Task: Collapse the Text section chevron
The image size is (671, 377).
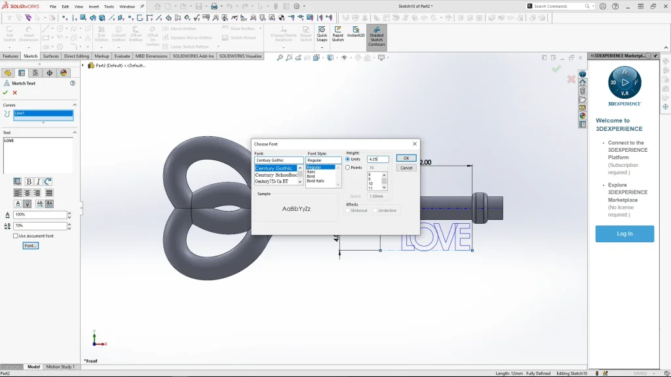Action: pos(74,132)
